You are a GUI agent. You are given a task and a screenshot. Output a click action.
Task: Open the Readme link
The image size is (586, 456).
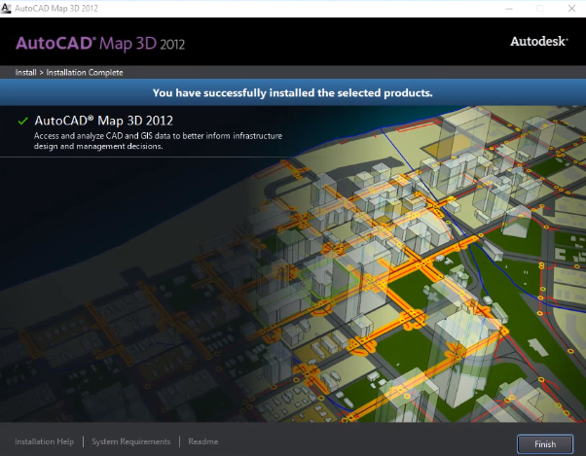pyautogui.click(x=202, y=441)
